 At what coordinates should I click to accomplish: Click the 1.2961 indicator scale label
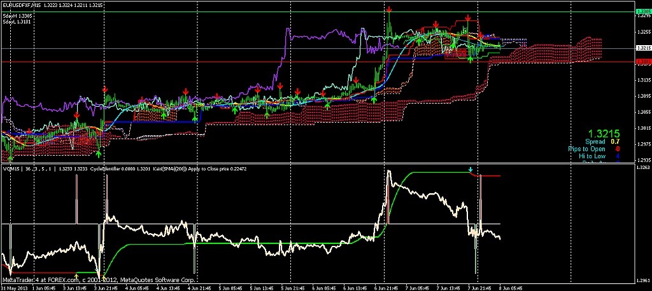coord(643,281)
